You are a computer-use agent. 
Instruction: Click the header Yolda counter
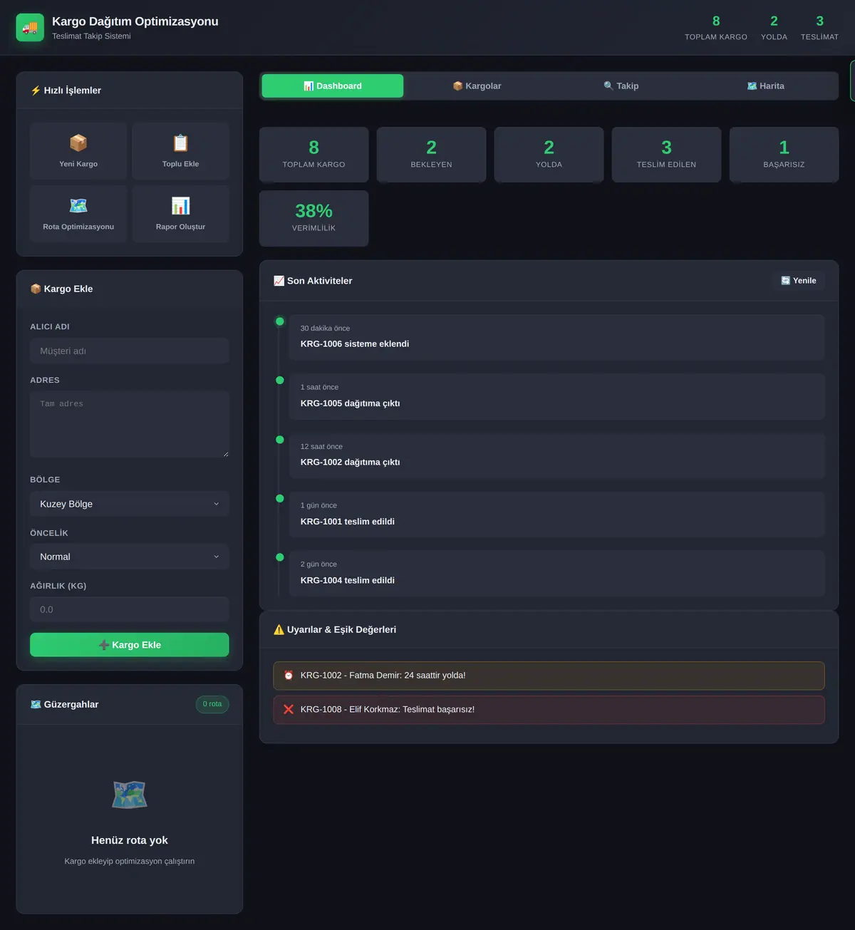click(774, 28)
